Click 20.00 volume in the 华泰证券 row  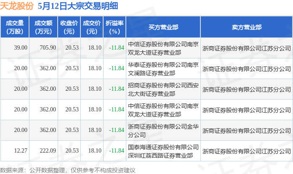[21, 68]
